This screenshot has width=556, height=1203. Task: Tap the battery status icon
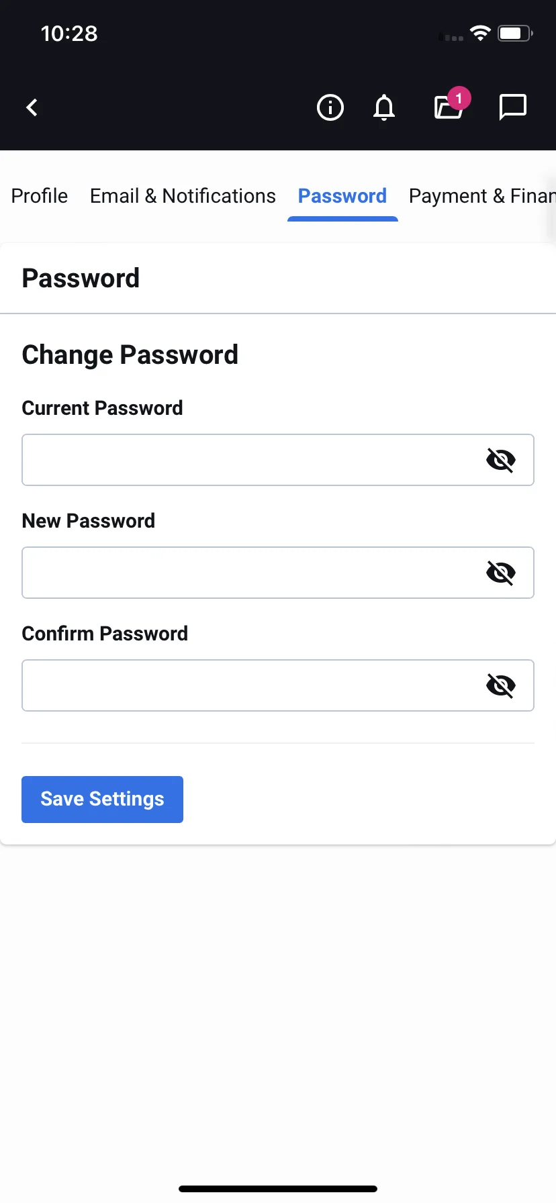(x=515, y=33)
